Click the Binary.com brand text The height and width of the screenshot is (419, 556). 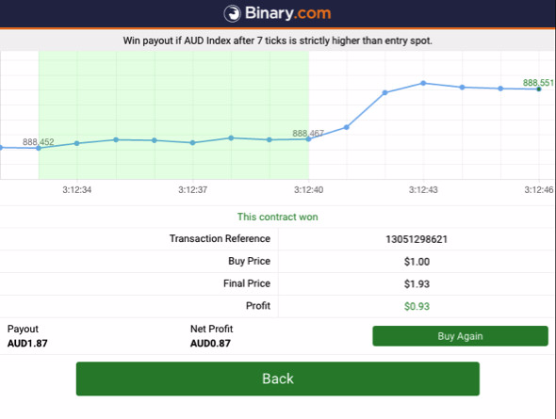(287, 13)
